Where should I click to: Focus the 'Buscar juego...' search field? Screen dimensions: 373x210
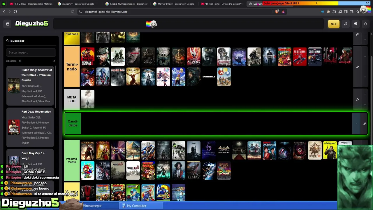(x=31, y=52)
